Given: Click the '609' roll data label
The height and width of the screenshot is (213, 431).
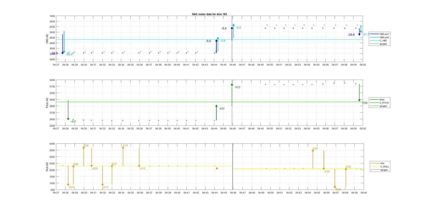Looking at the screenshot, I should 315,149.
